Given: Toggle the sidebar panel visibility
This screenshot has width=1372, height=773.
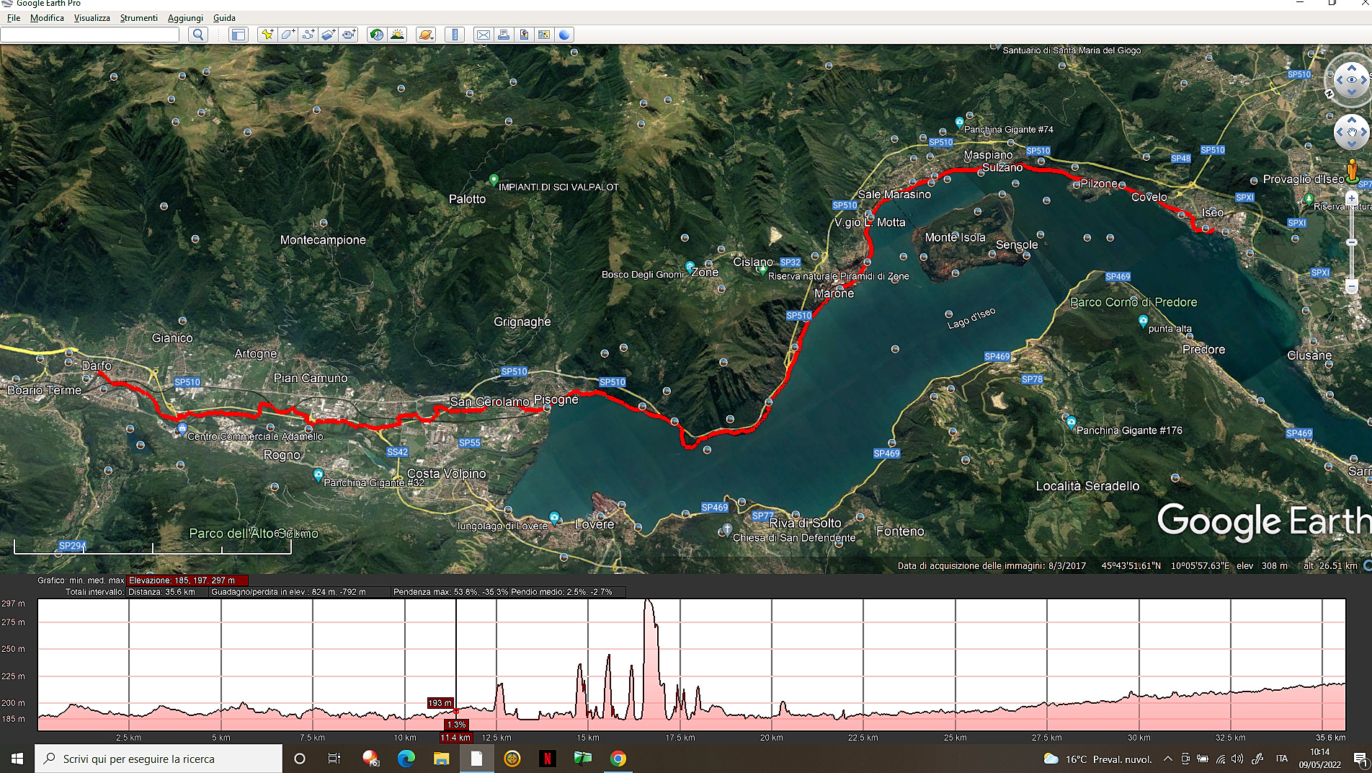Looking at the screenshot, I should pyautogui.click(x=239, y=35).
